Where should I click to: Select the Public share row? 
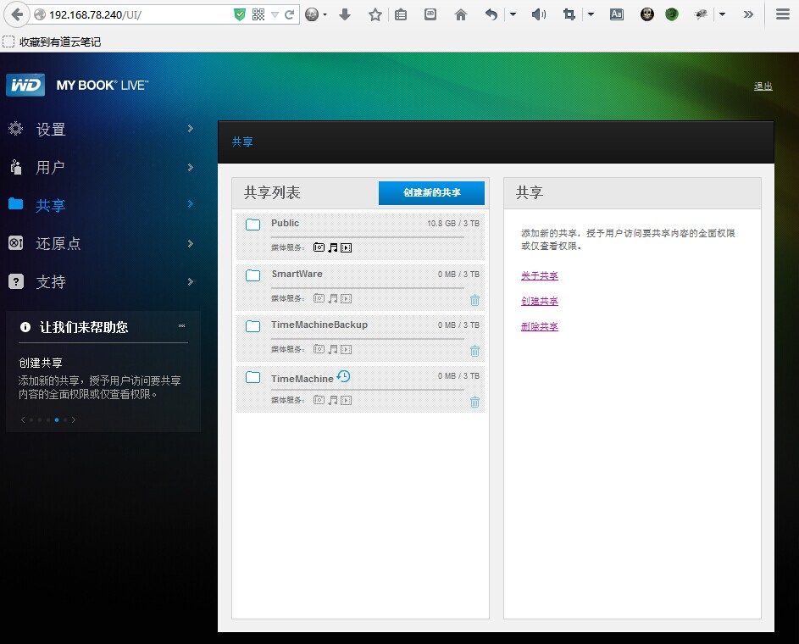[x=360, y=236]
